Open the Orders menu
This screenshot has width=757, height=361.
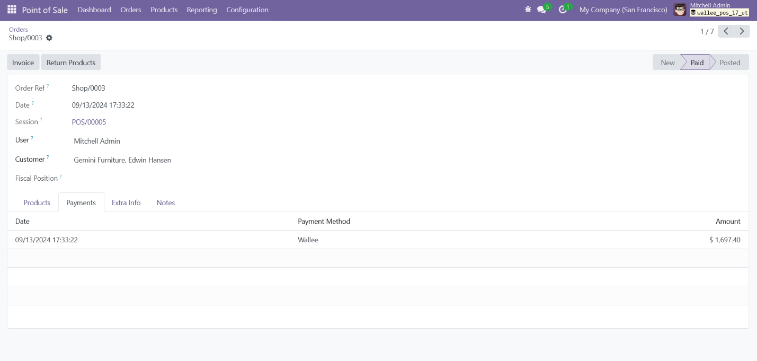tap(130, 10)
